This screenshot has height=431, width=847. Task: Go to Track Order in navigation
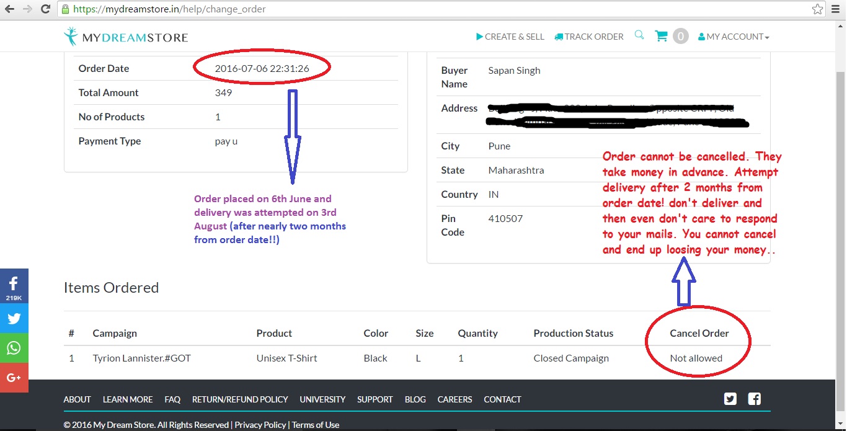pyautogui.click(x=589, y=37)
